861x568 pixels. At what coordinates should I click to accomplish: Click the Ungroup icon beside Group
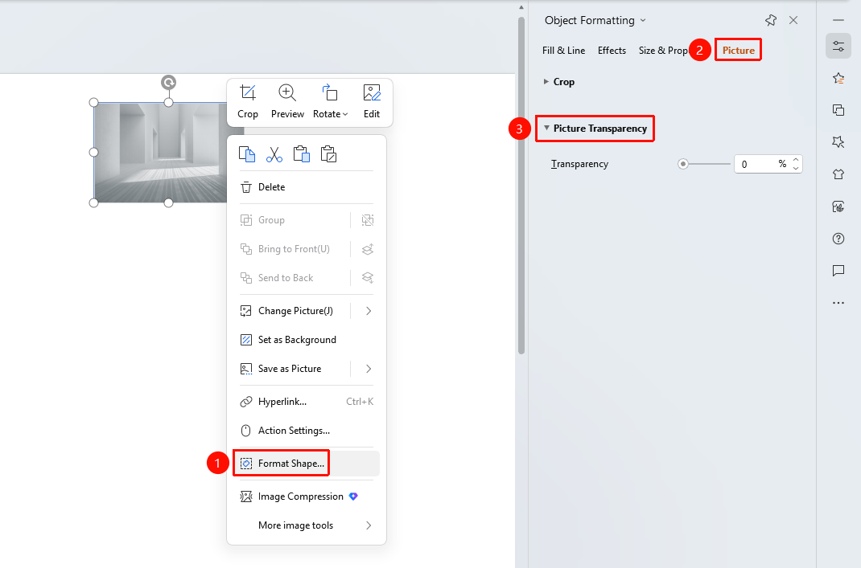point(368,220)
